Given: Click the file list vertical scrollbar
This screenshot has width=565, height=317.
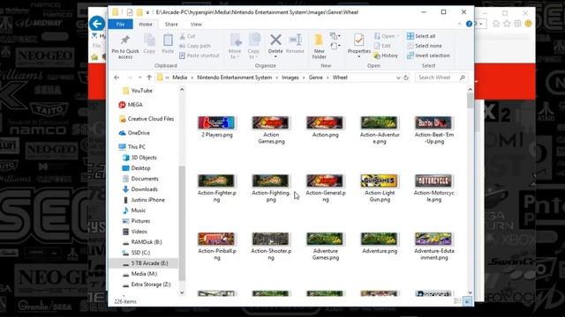Looking at the screenshot, I should click(x=470, y=100).
